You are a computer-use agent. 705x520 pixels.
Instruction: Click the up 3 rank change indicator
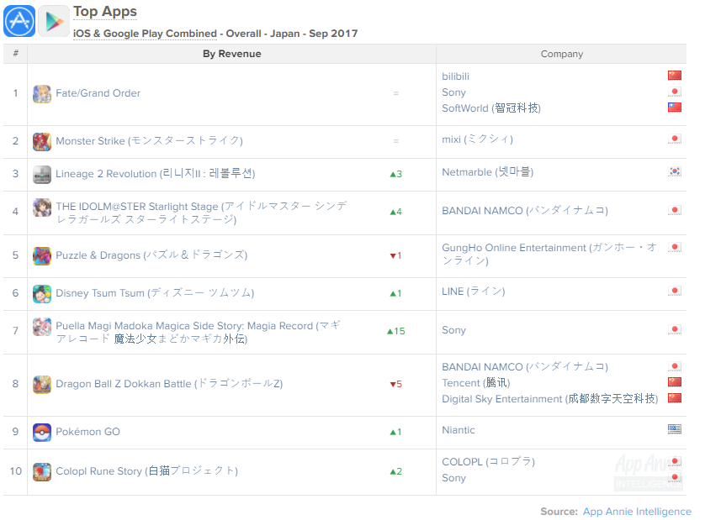pos(396,174)
